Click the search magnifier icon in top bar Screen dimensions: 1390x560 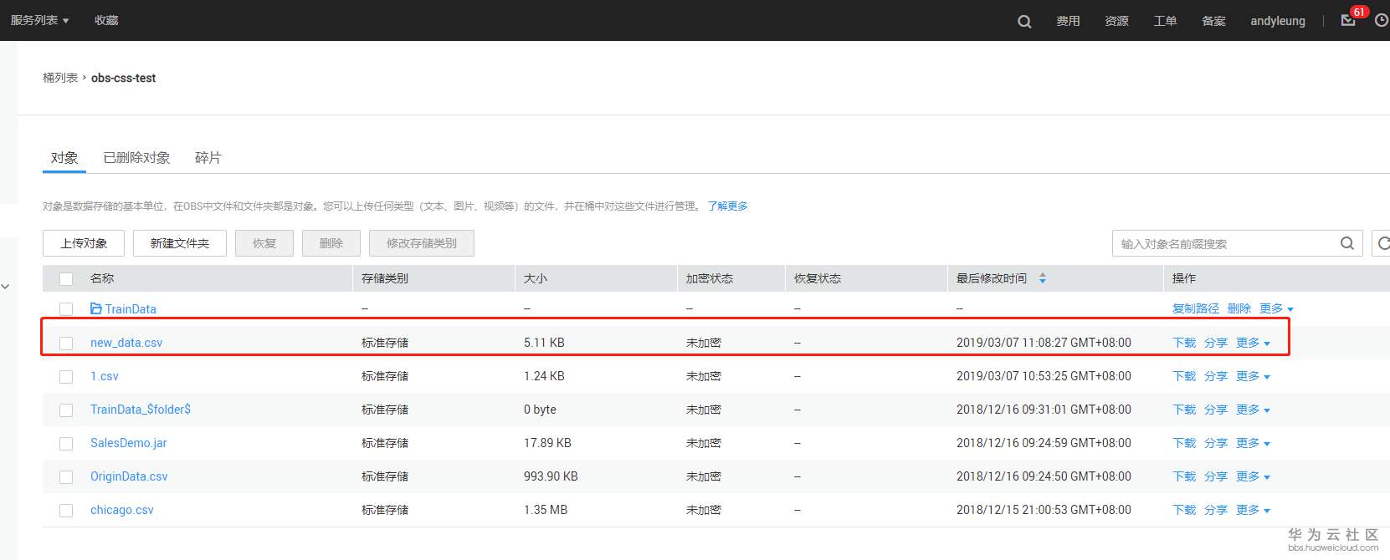[1024, 22]
